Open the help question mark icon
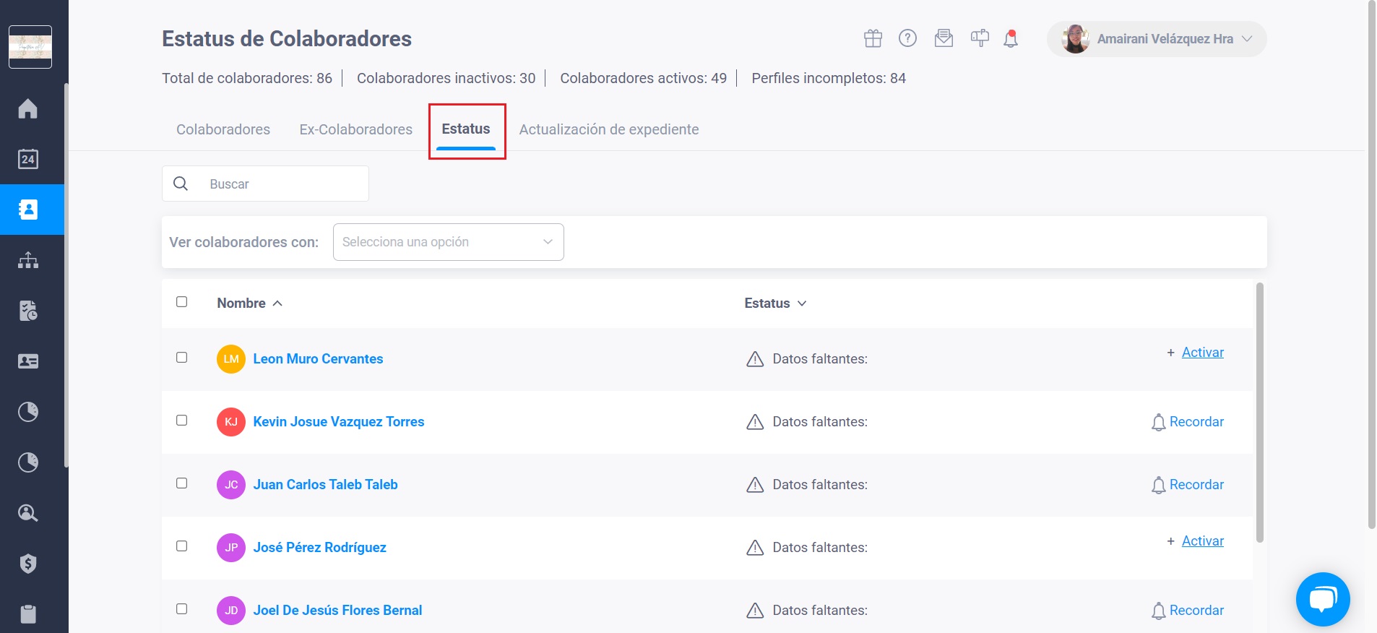The height and width of the screenshot is (633, 1377). tap(907, 38)
